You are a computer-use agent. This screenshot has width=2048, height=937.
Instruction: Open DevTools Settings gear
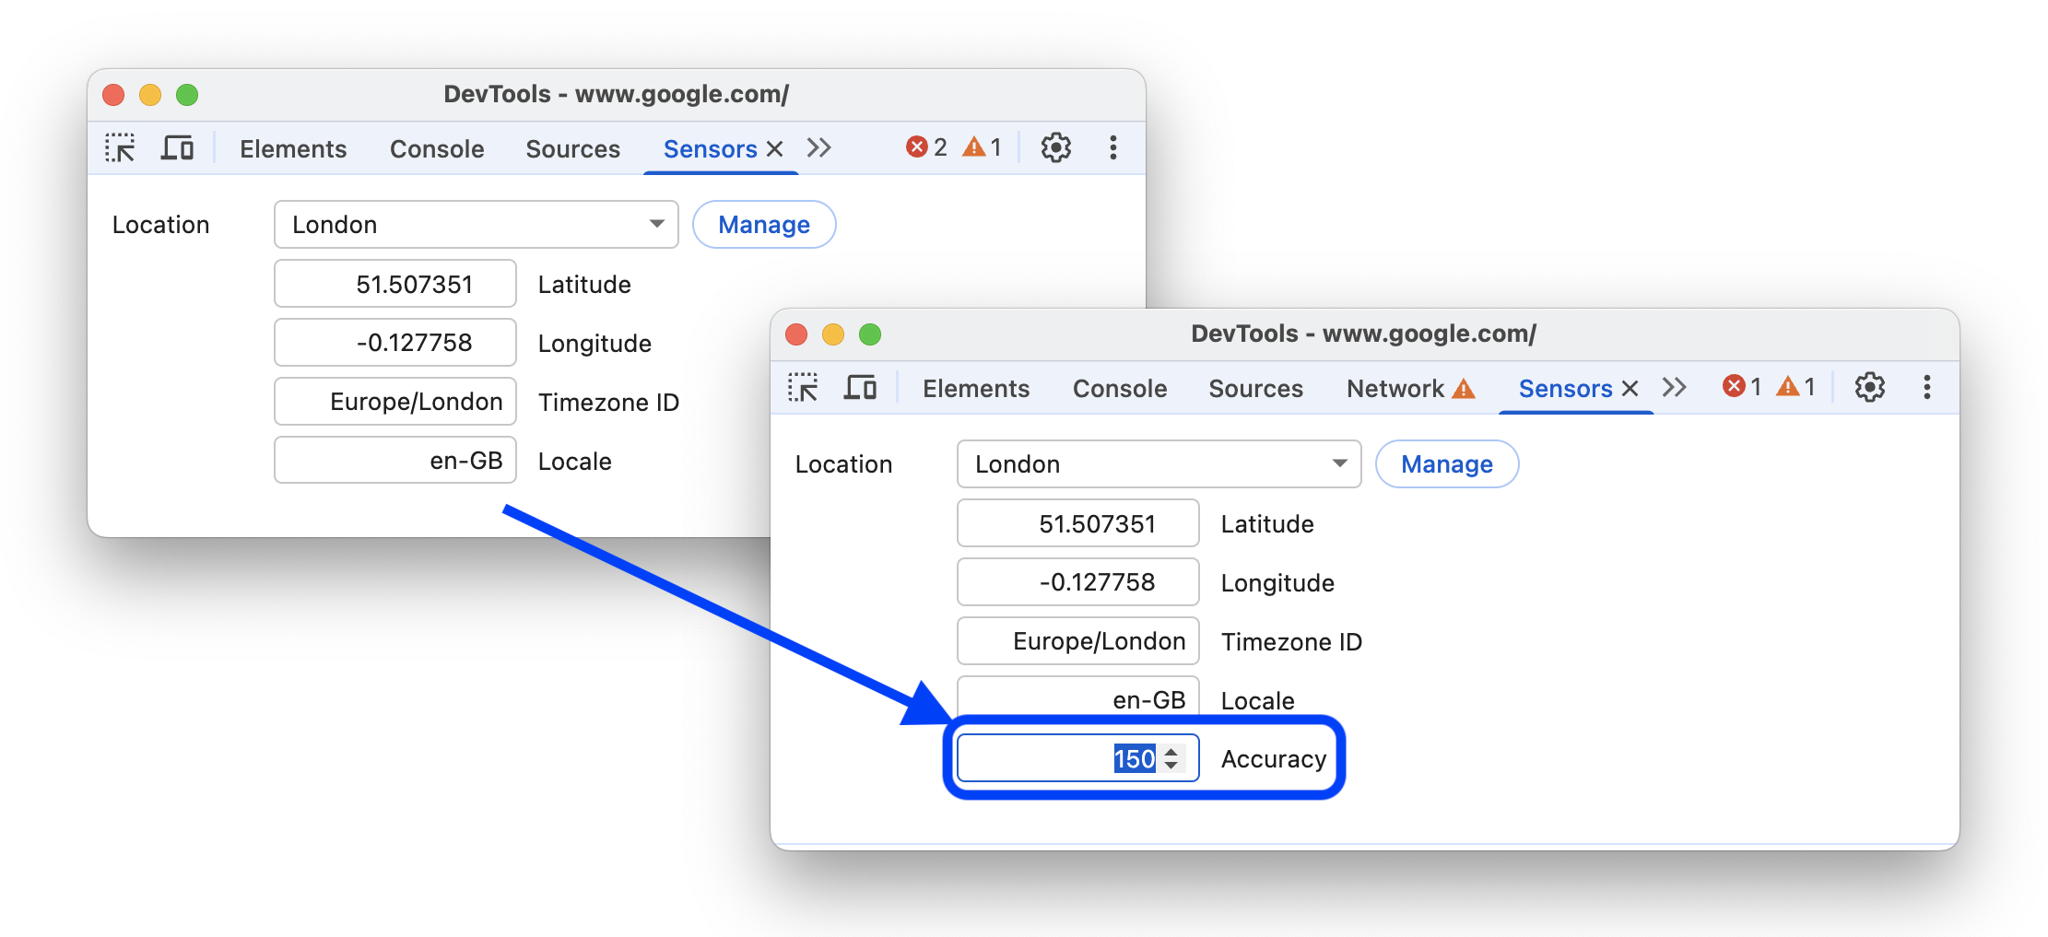click(x=1869, y=388)
